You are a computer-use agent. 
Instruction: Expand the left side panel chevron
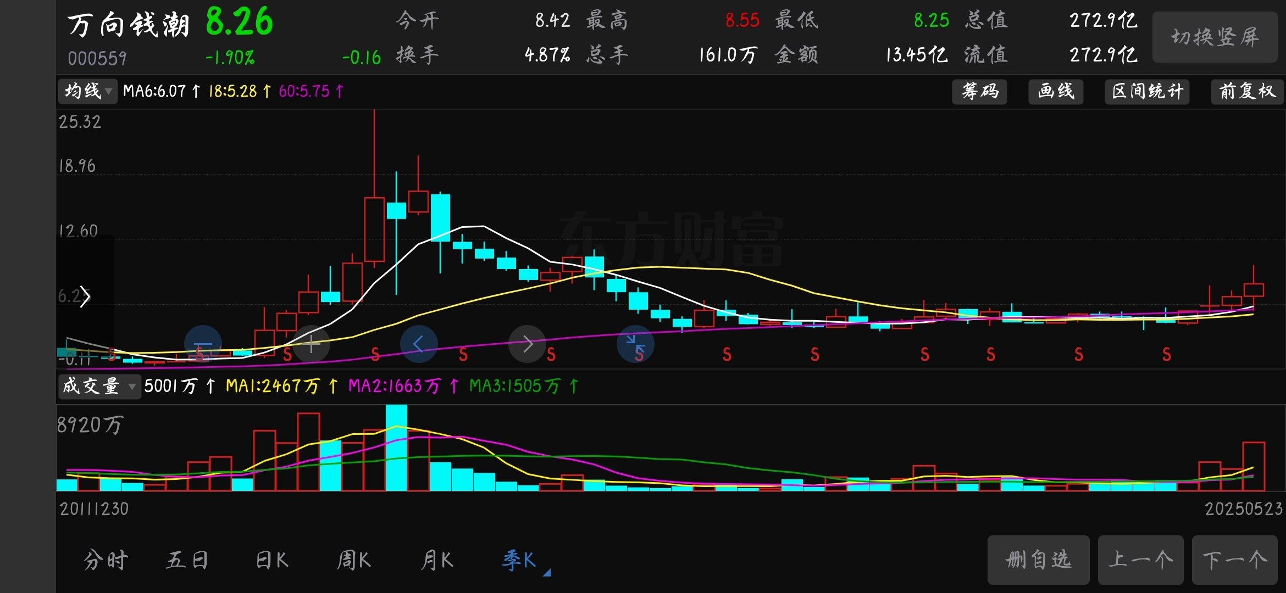click(x=85, y=296)
